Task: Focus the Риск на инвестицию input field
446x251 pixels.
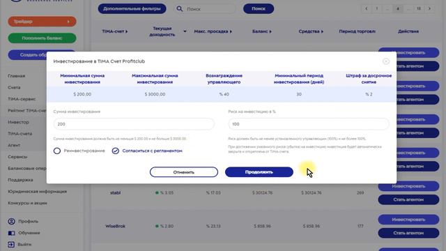Action: 309,124
